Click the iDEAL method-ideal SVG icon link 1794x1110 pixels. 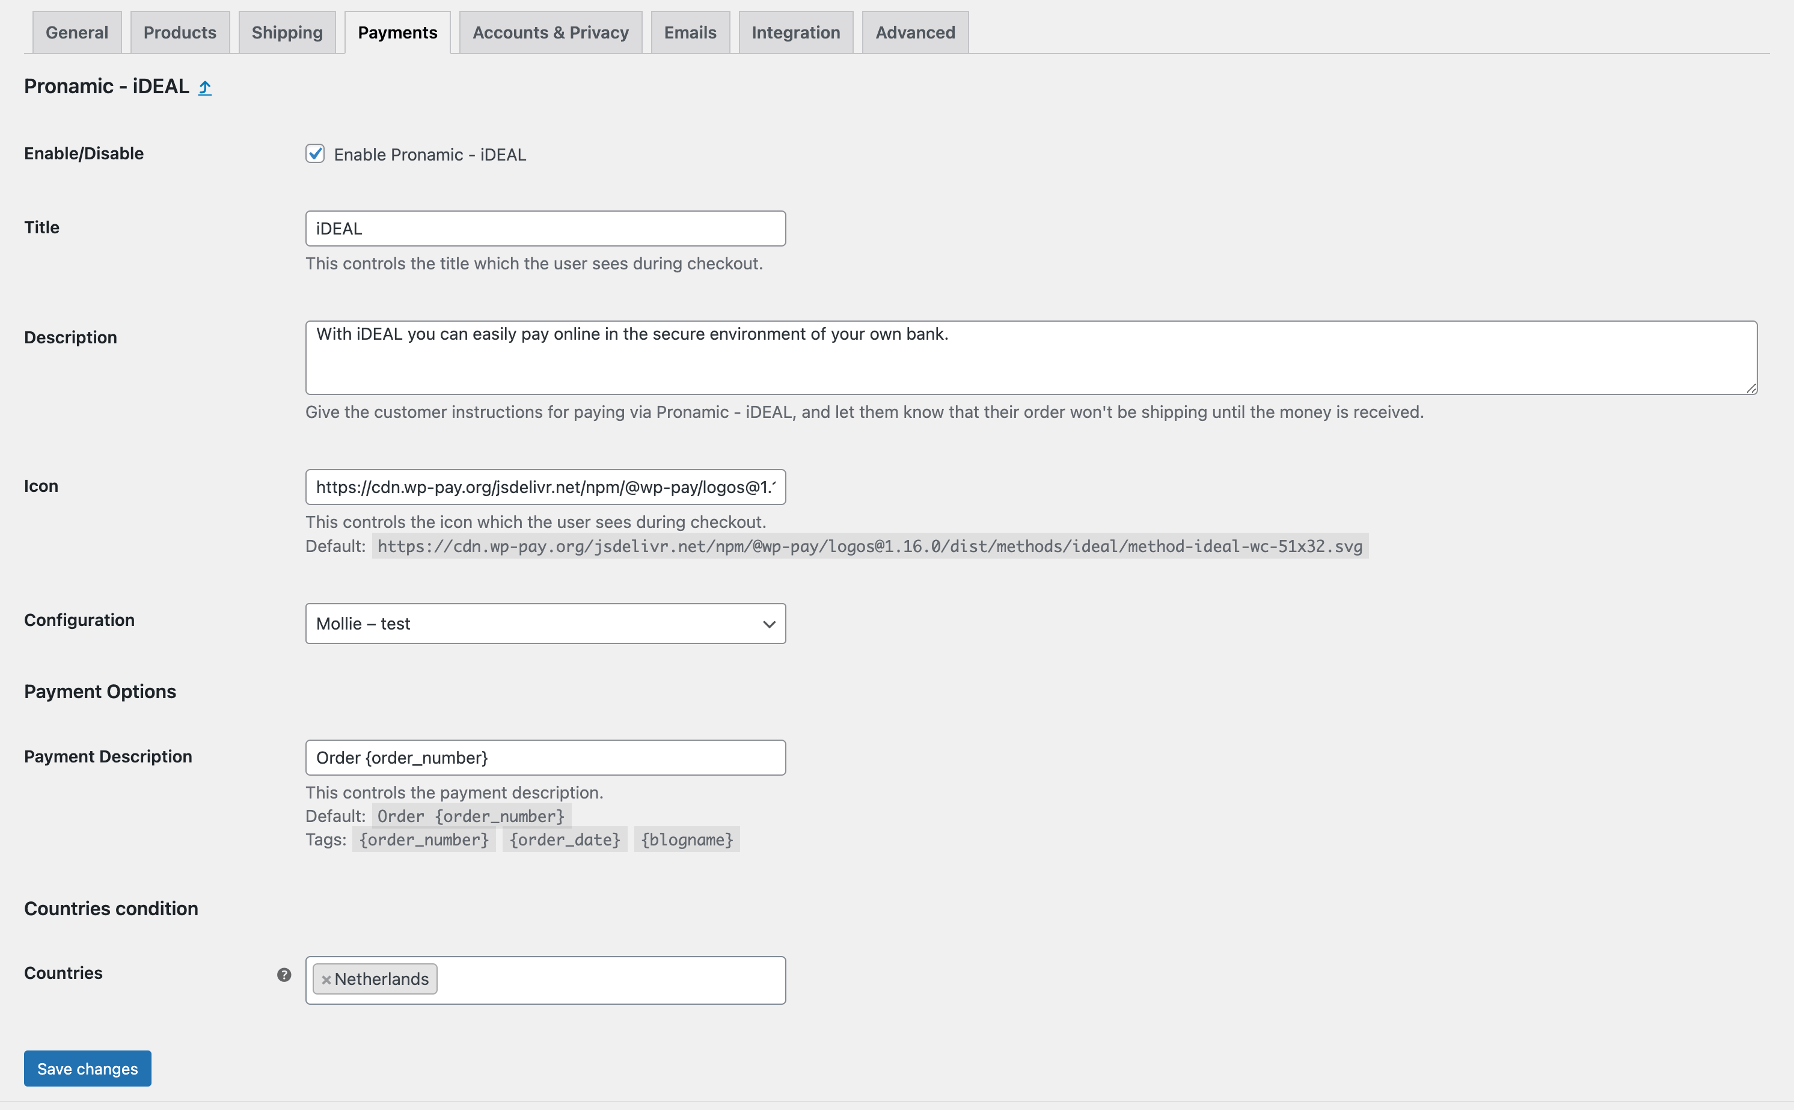(x=870, y=545)
